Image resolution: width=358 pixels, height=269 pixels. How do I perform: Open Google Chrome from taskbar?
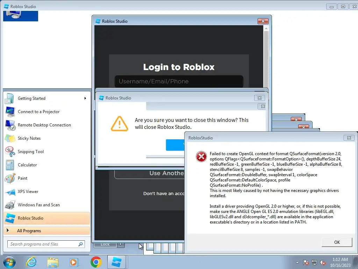point(96,262)
